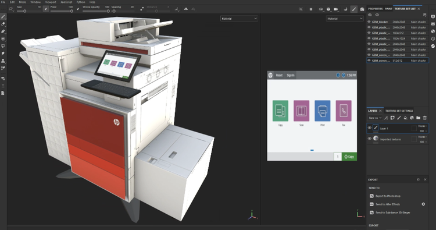Select the Smudge tool
436x230 pixels.
(x=3, y=53)
